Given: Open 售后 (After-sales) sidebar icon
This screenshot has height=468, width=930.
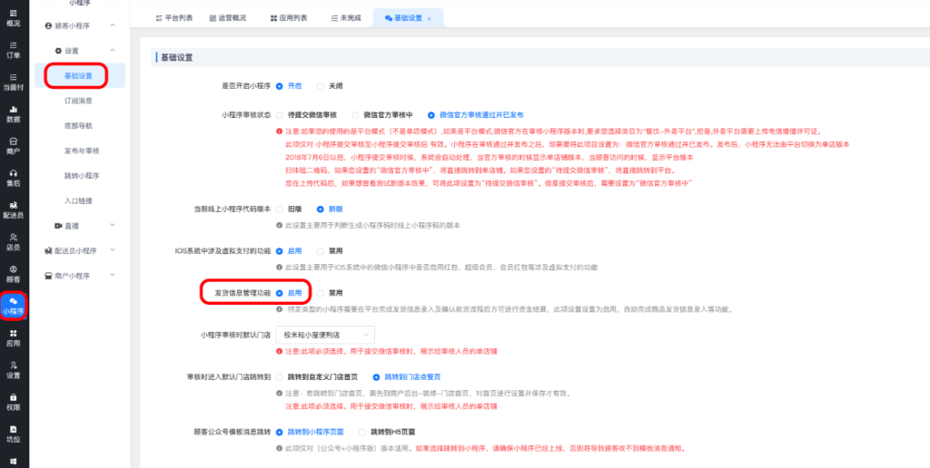Looking at the screenshot, I should tap(14, 177).
